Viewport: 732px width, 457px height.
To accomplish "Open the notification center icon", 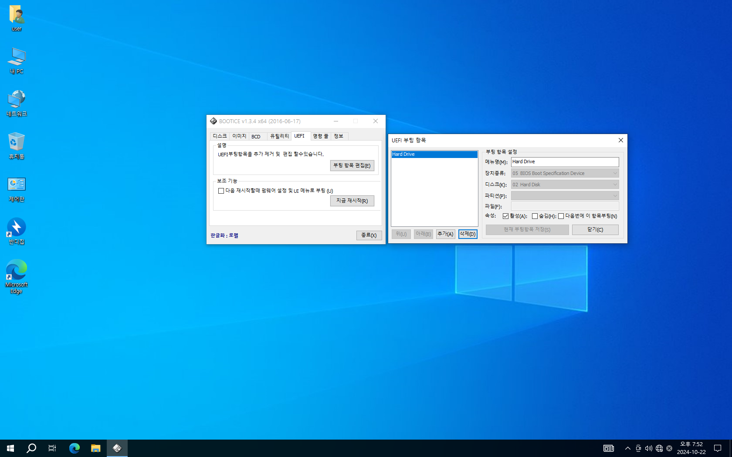I will tap(718, 448).
